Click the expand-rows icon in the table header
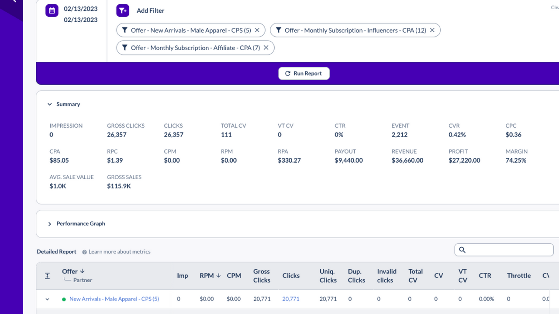 pyautogui.click(x=47, y=276)
